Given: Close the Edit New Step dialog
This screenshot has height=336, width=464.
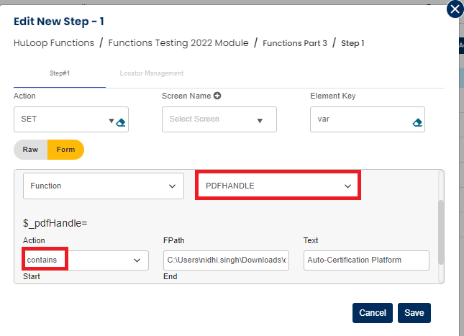Looking at the screenshot, I should (x=455, y=9).
